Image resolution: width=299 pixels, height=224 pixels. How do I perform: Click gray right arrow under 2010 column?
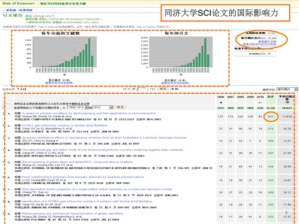[260, 103]
